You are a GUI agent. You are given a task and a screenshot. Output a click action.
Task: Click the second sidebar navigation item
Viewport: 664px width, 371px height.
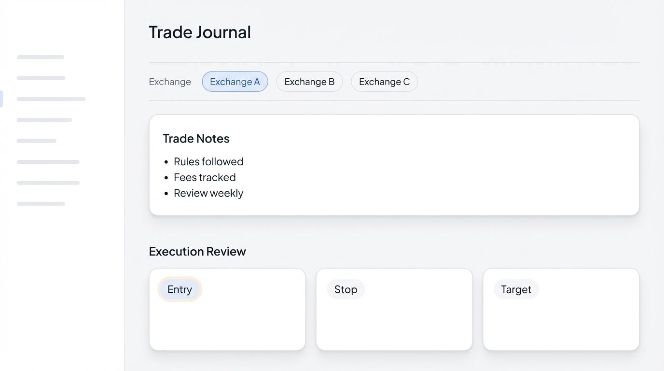coord(41,77)
